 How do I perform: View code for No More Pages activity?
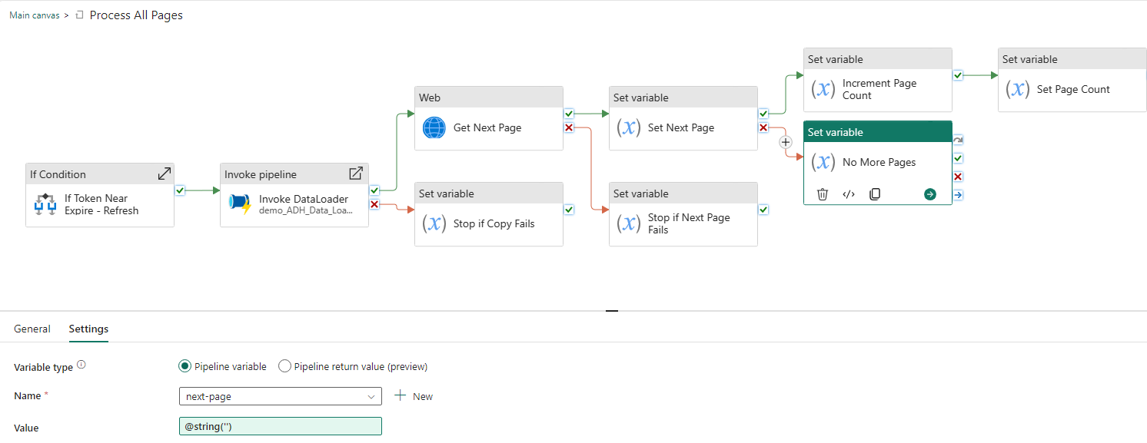tap(849, 194)
